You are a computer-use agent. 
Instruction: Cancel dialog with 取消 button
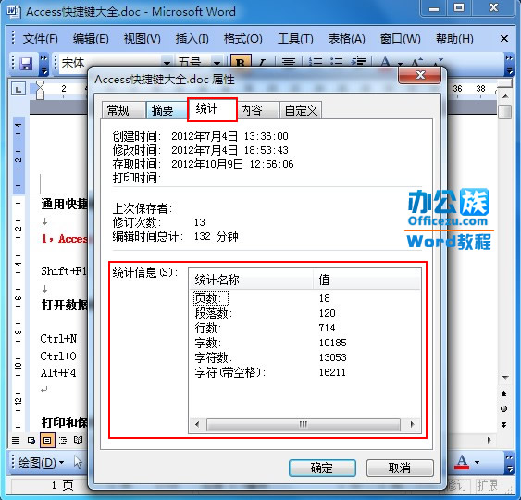pos(400,469)
